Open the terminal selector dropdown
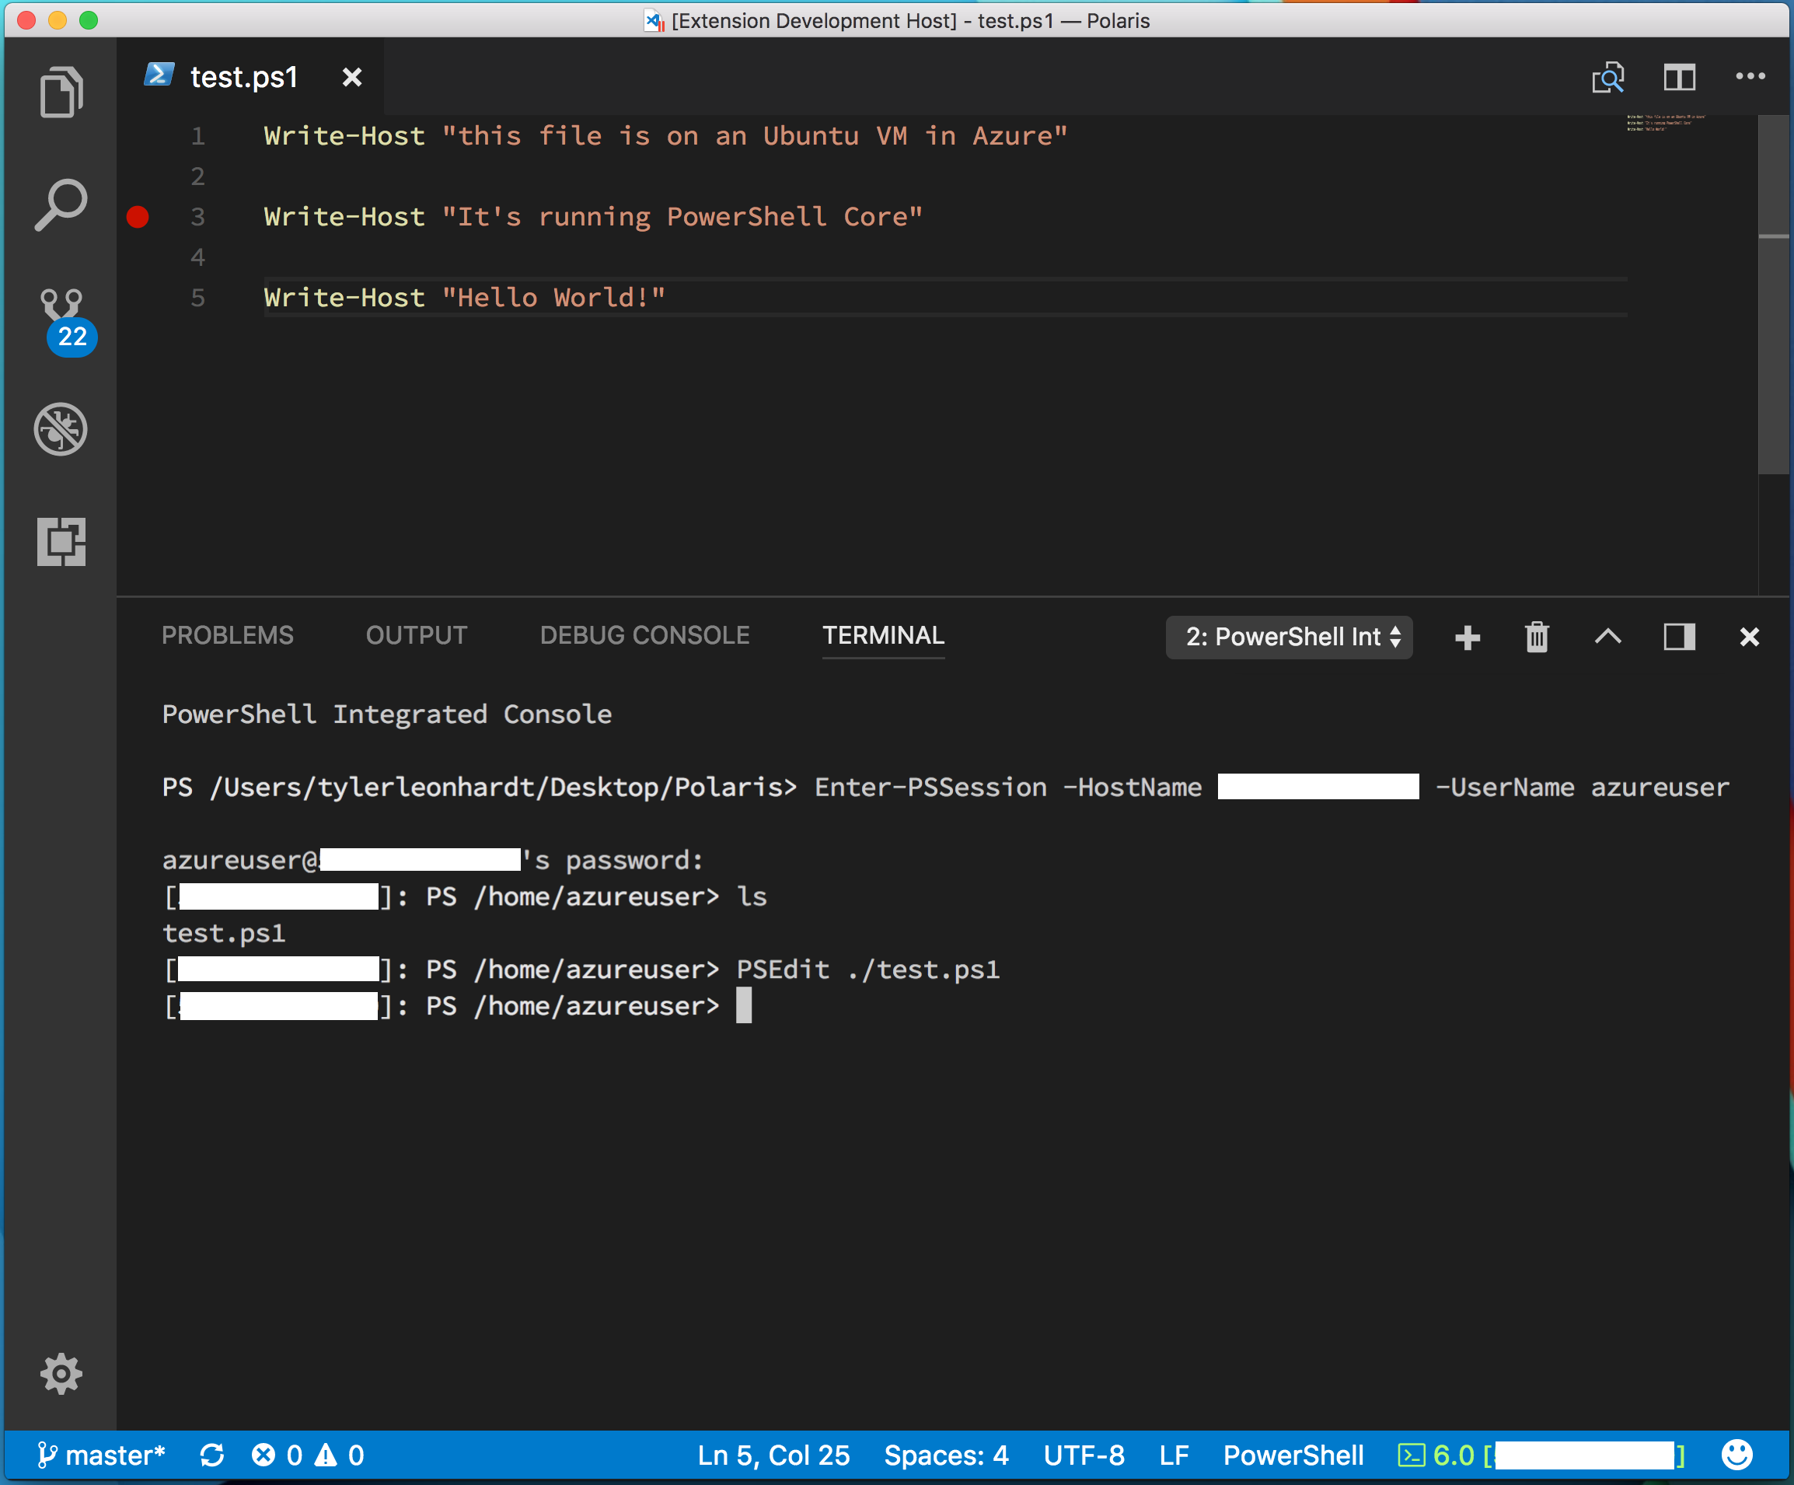The image size is (1794, 1485). click(x=1288, y=637)
